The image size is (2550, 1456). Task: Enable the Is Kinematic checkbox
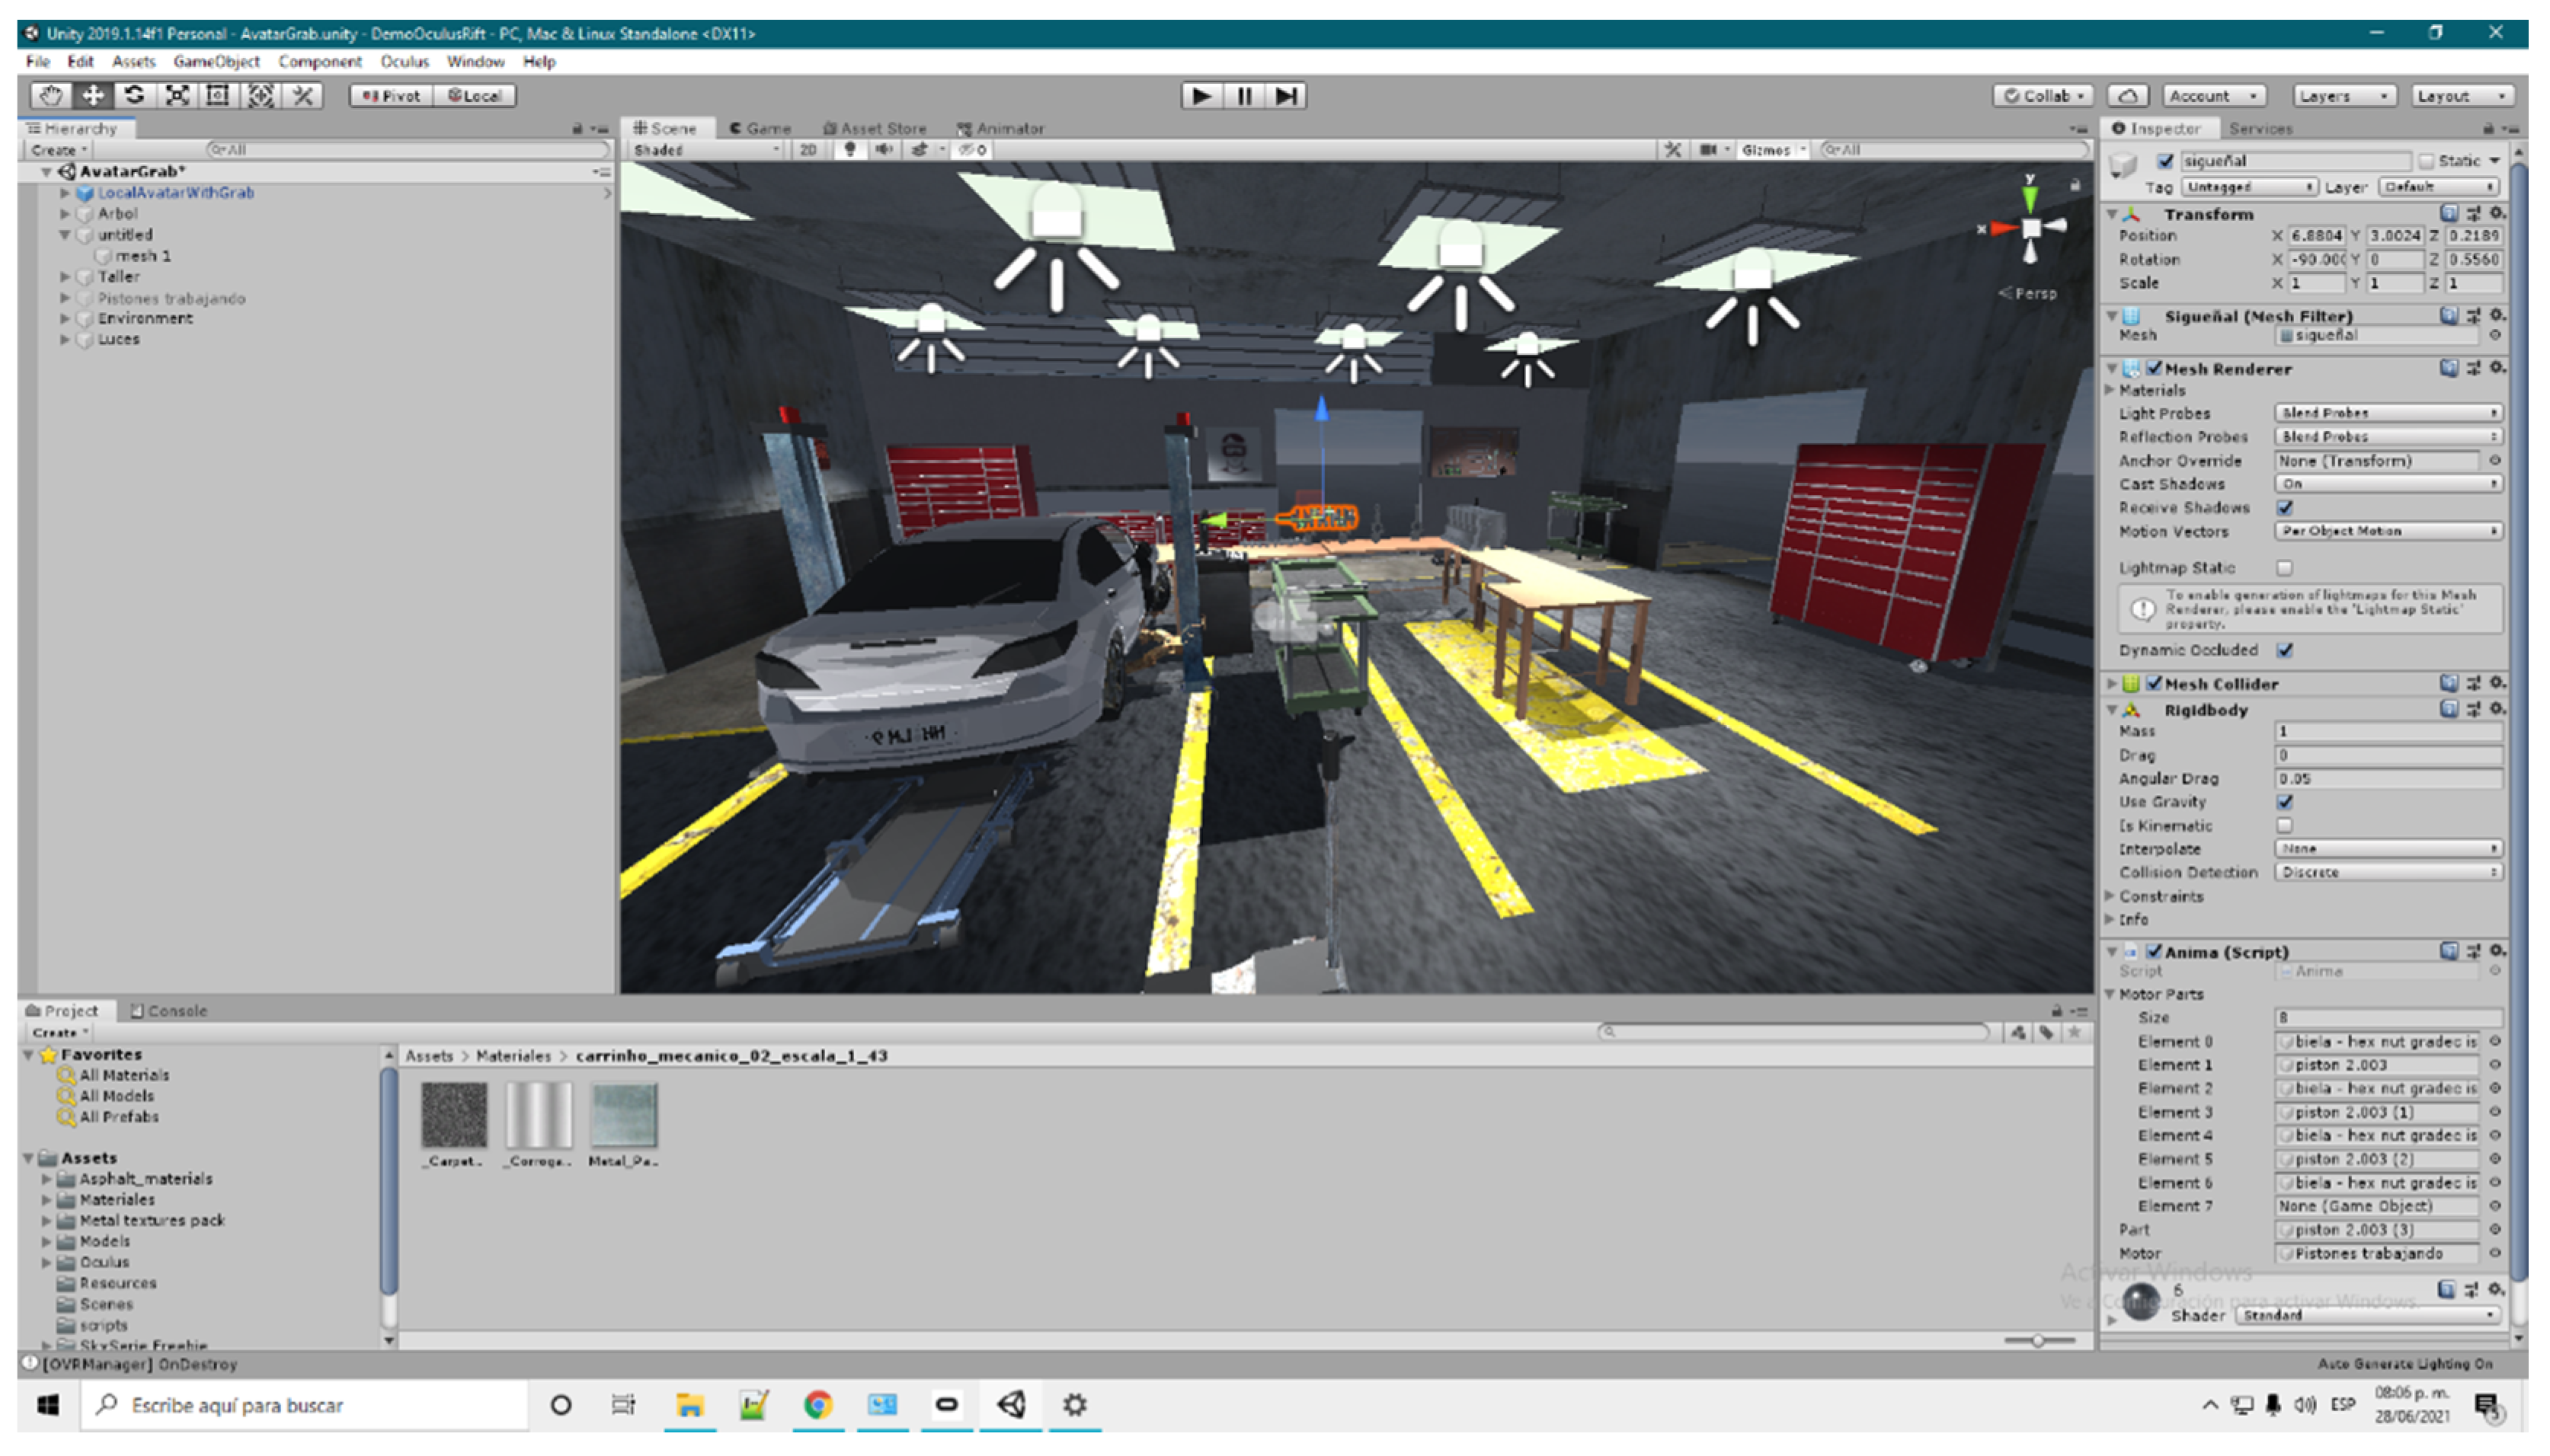click(x=2285, y=826)
